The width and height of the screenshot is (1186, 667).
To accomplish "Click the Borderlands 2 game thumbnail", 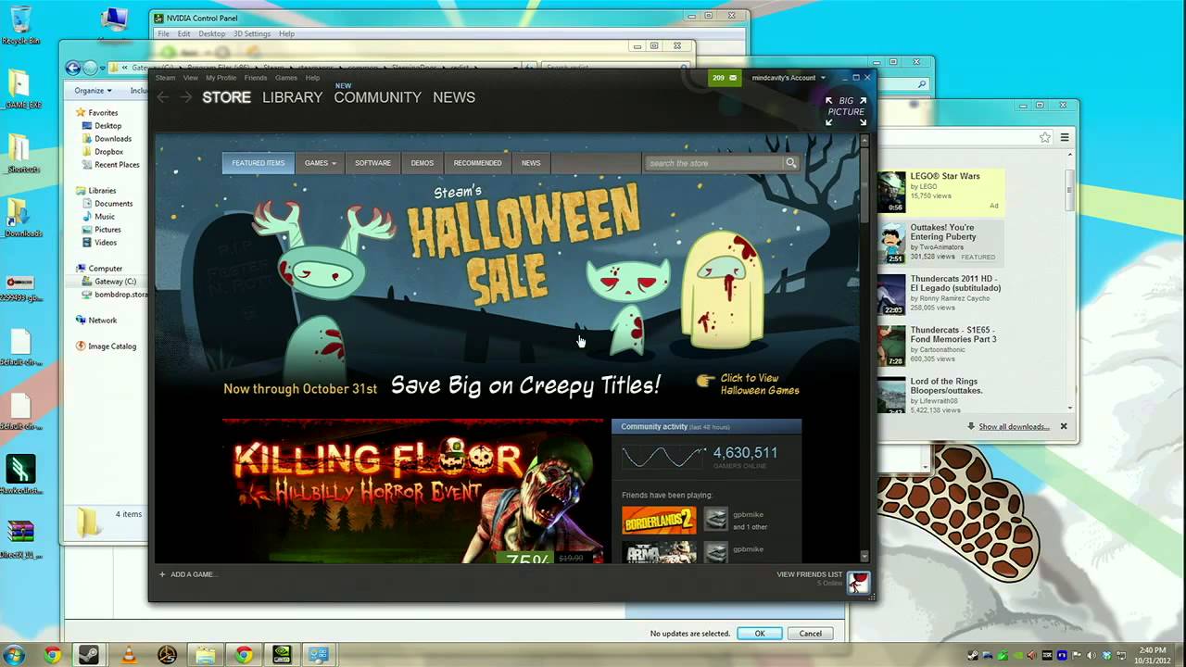I will (659, 520).
